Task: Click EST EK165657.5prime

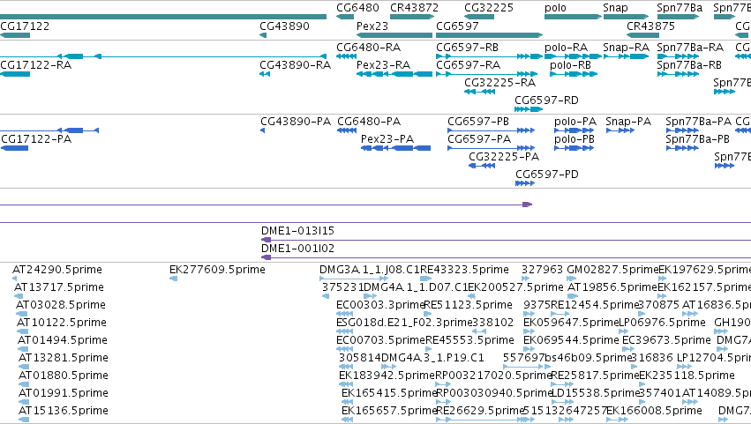Action: click(x=389, y=411)
